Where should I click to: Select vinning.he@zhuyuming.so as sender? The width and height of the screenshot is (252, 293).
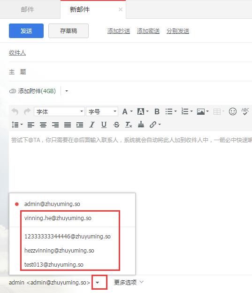(58, 218)
